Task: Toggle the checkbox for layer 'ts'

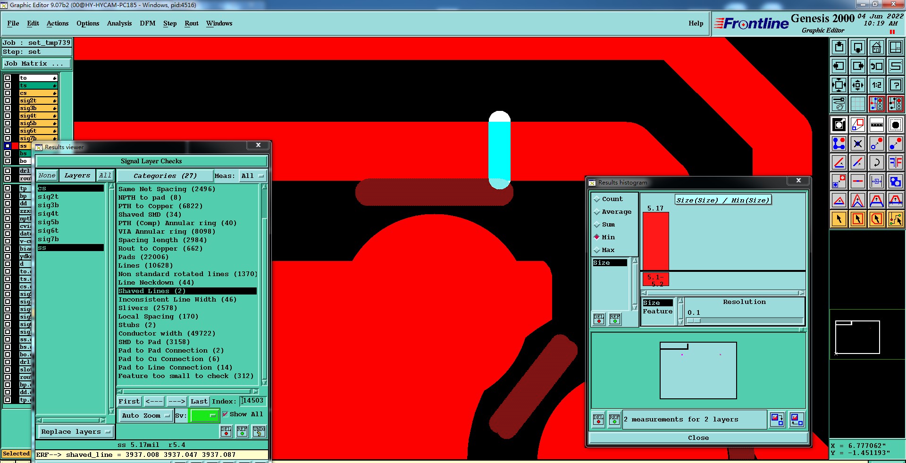Action: (8, 85)
